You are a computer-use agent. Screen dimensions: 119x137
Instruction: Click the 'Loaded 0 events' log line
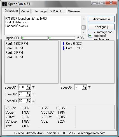pos(17,26)
